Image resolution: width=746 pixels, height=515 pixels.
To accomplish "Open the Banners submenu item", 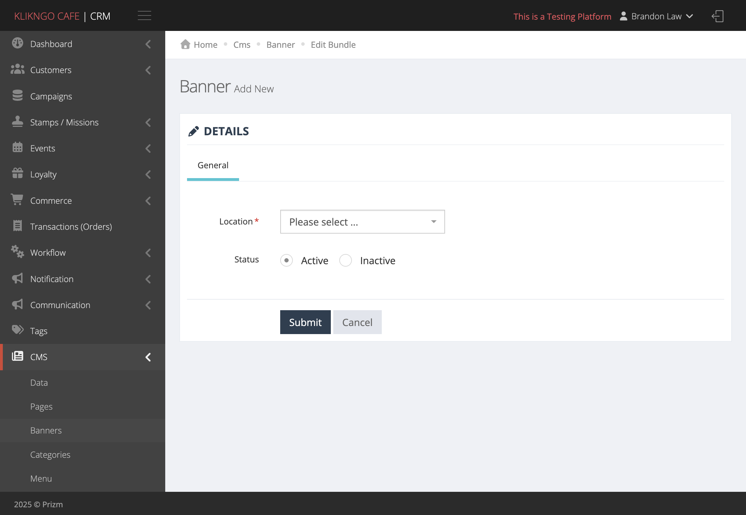I will pos(83,430).
